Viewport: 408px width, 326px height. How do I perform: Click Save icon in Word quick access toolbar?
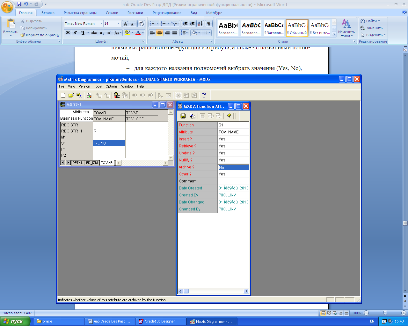19,4
